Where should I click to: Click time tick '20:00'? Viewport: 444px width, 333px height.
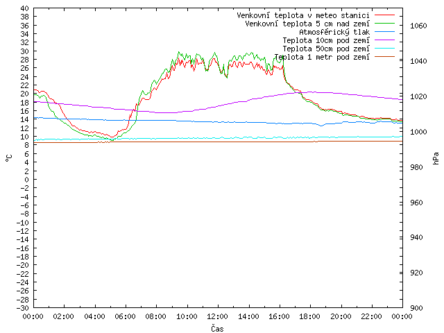tap(341, 316)
